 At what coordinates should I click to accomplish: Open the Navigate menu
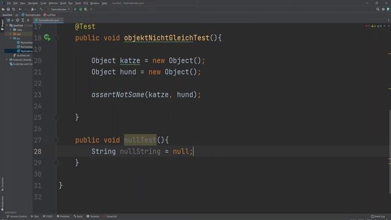(32, 3)
